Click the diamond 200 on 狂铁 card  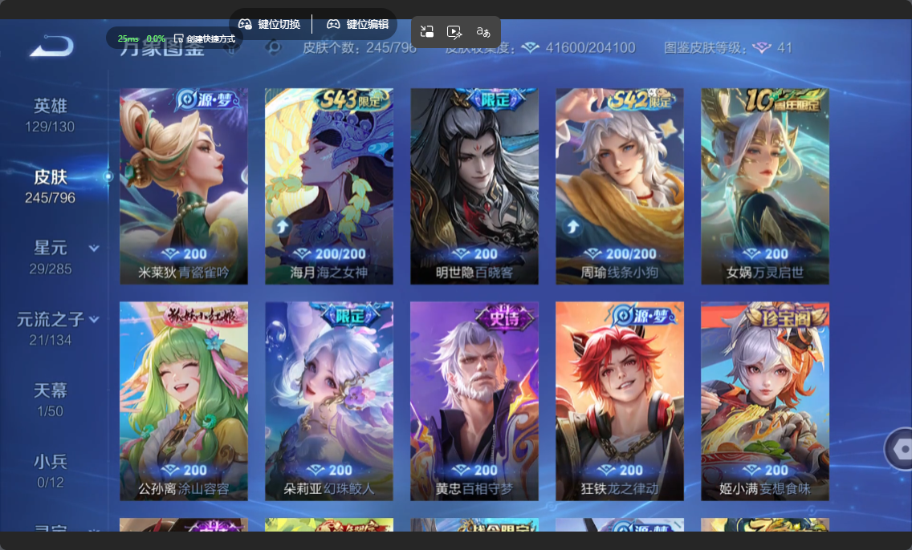(x=620, y=470)
